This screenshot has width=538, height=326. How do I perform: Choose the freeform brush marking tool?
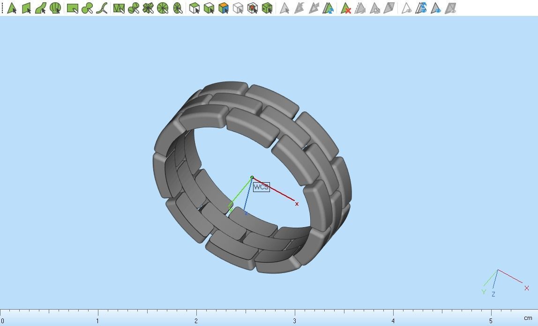coord(87,8)
